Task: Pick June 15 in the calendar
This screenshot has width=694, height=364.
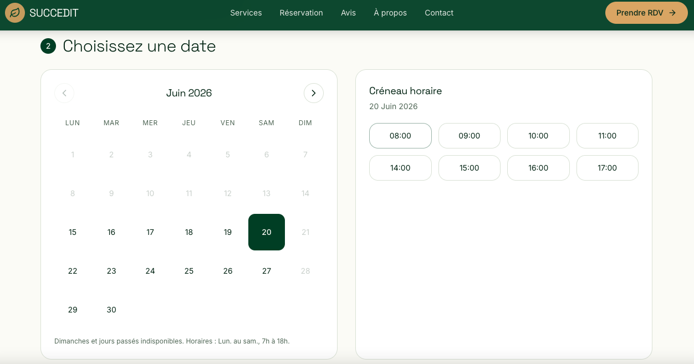Action: click(73, 232)
